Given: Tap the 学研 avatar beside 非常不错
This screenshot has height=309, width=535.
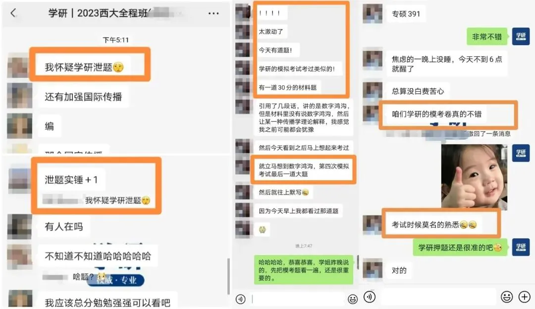Looking at the screenshot, I should coord(521,37).
